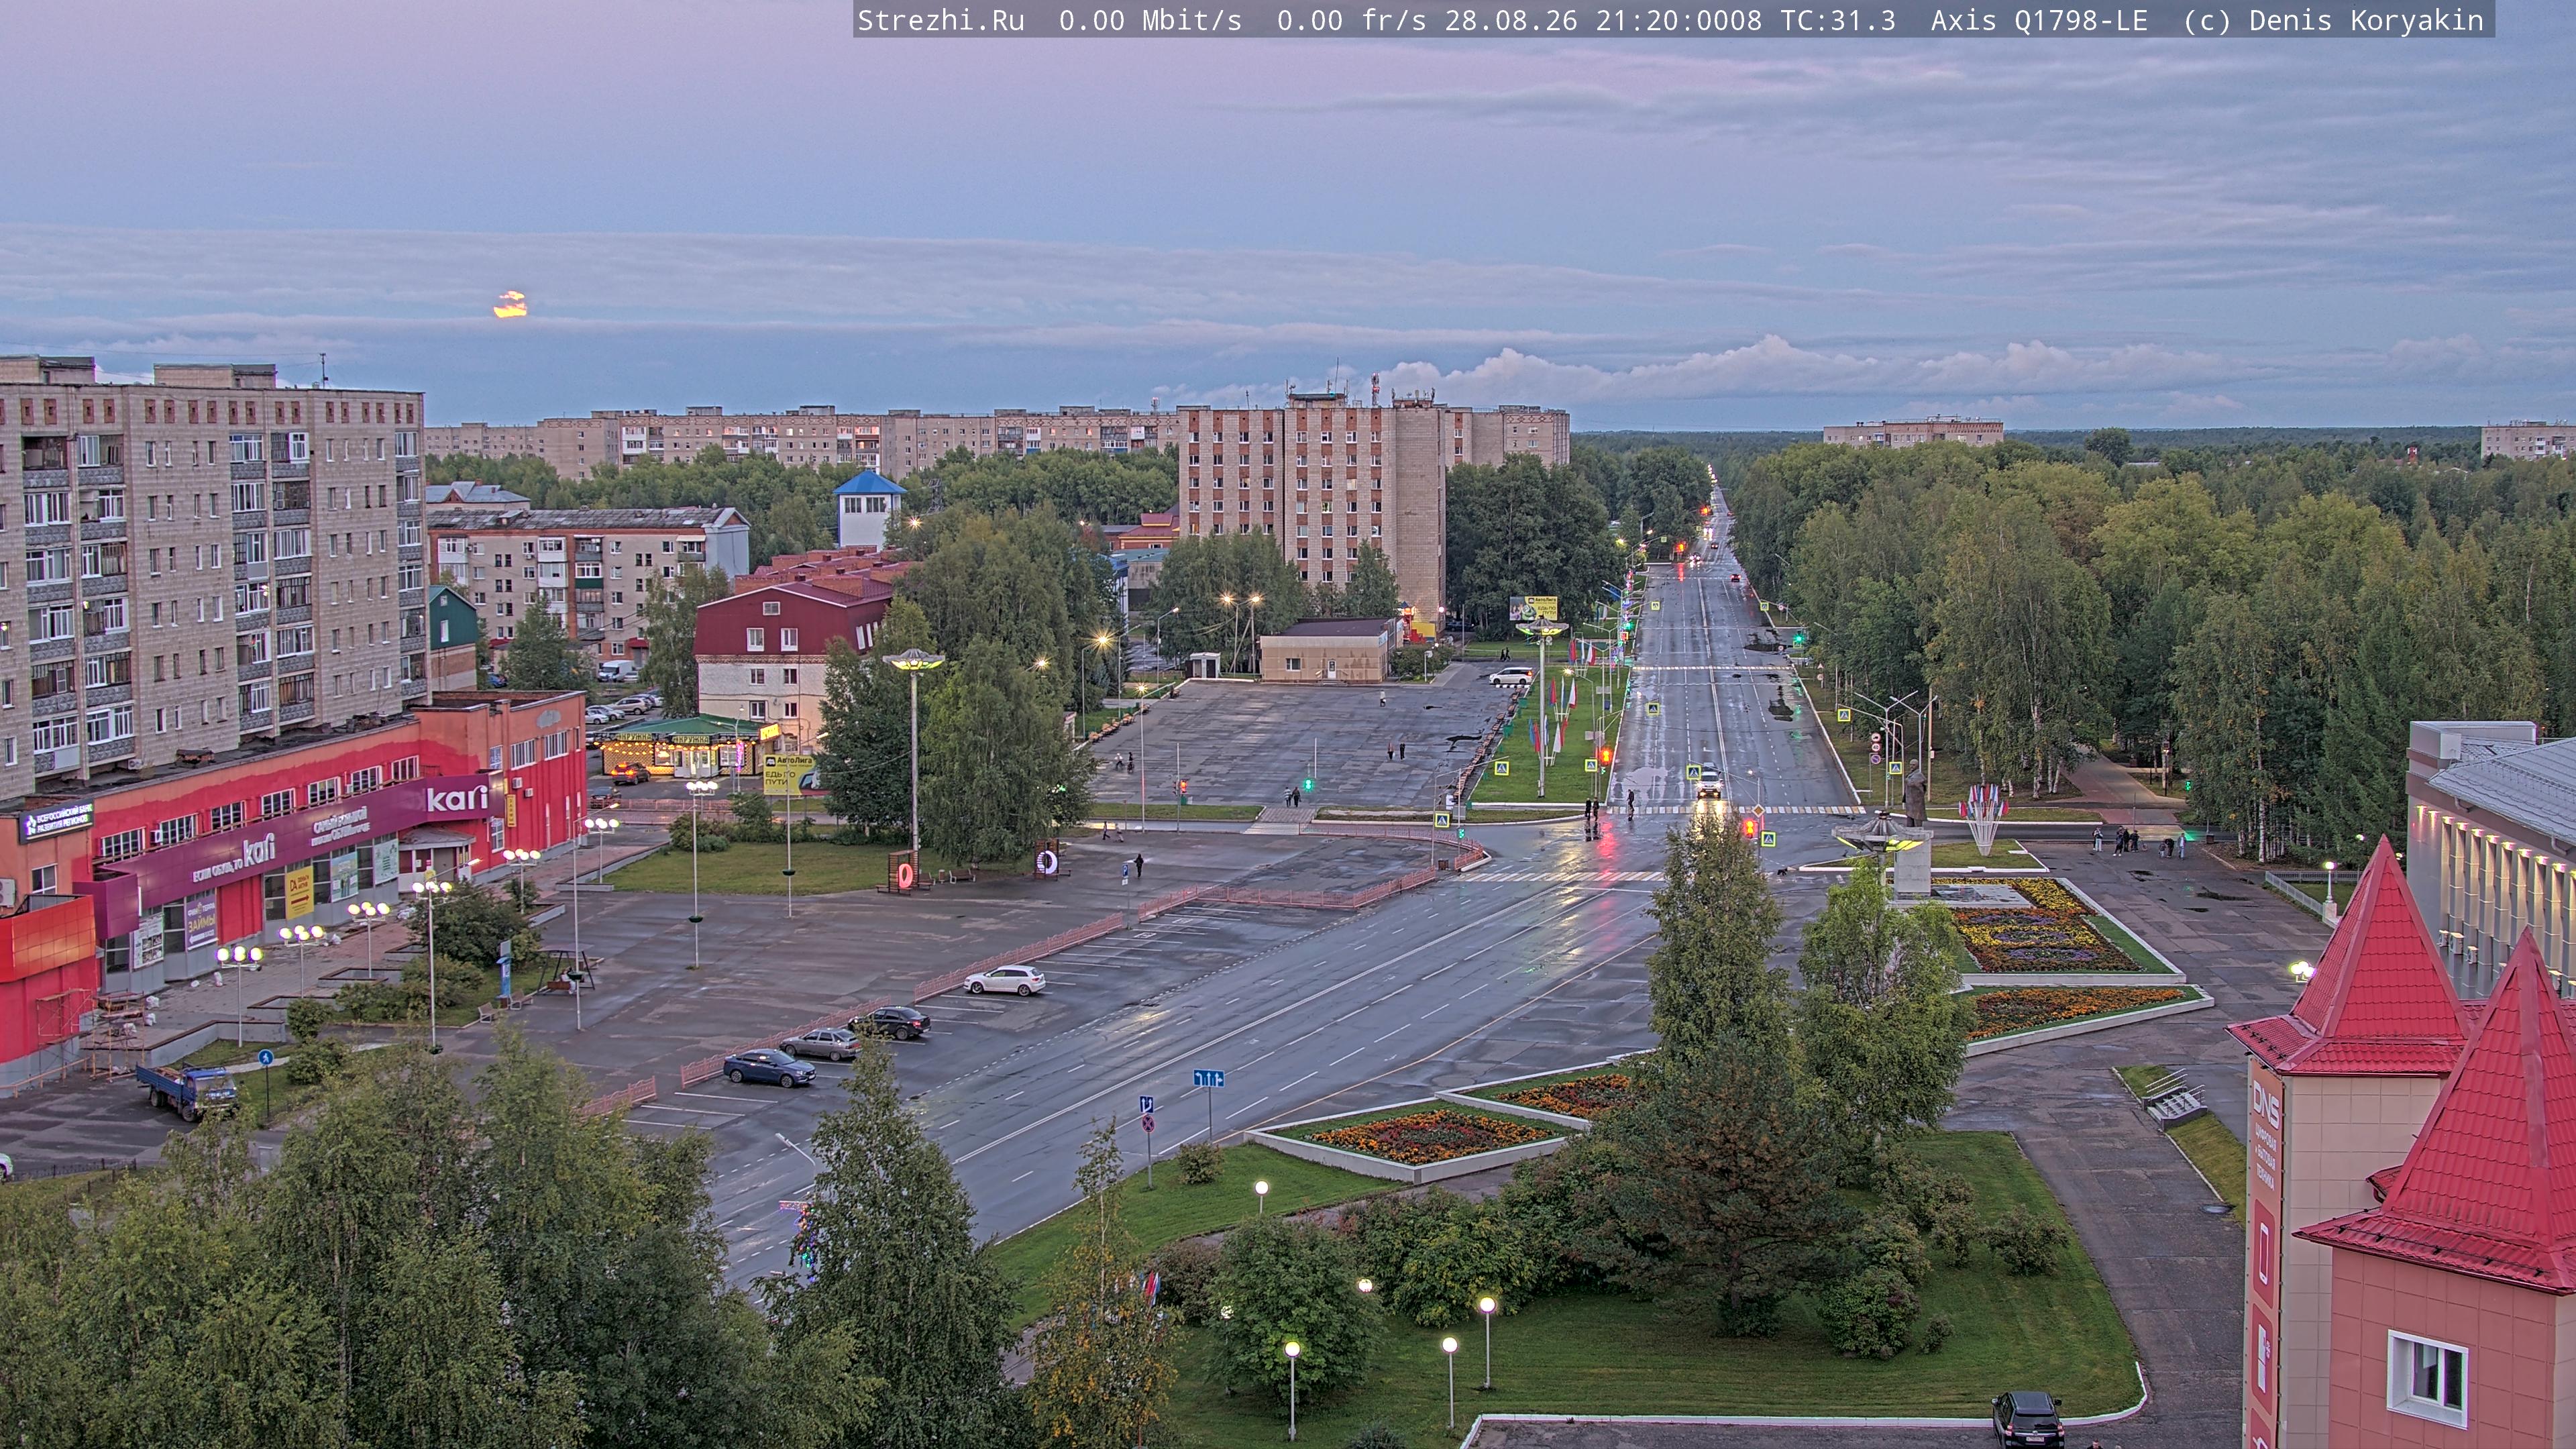Click the blue lane-direction road sign
Viewport: 2576px width, 1449px height.
pyautogui.click(x=1208, y=1078)
